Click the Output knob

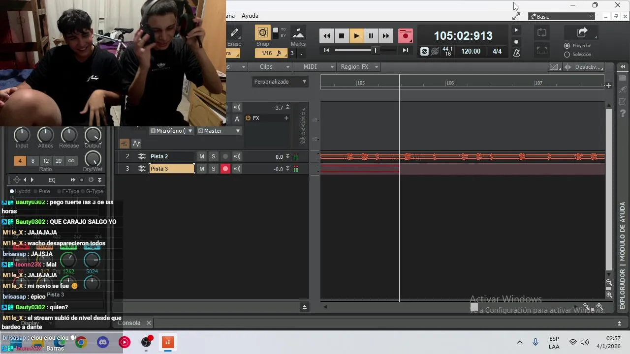[x=93, y=135]
